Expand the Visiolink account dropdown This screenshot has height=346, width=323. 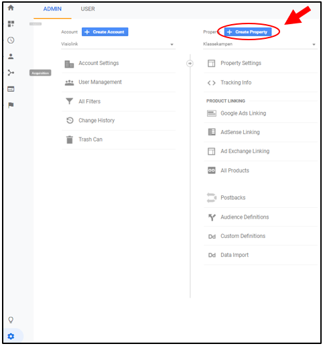pos(118,44)
